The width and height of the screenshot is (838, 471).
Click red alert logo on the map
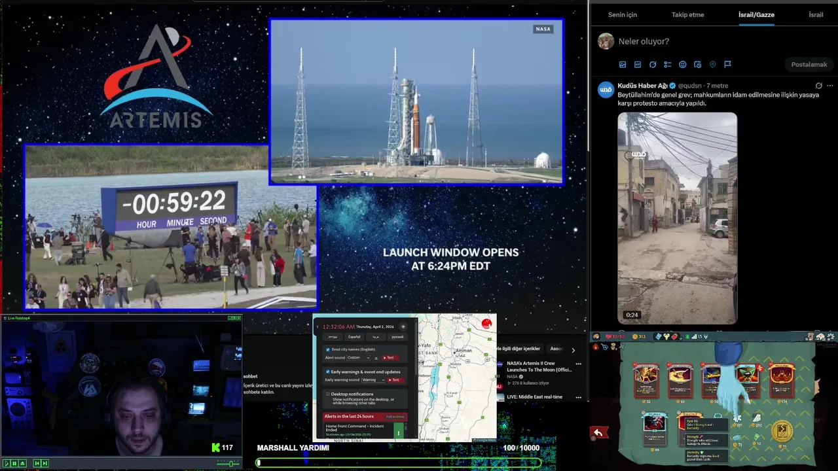coord(486,323)
